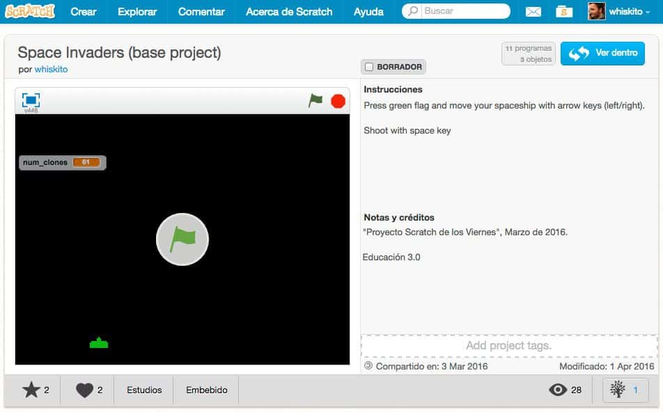Open author link whiskito under title
The width and height of the screenshot is (663, 412).
point(51,69)
